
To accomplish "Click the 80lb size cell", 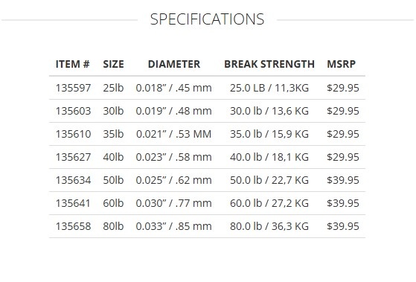I will tap(113, 226).
